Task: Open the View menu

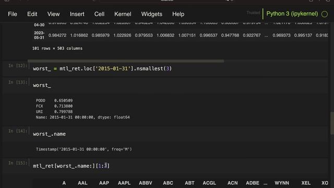Action: click(x=53, y=14)
